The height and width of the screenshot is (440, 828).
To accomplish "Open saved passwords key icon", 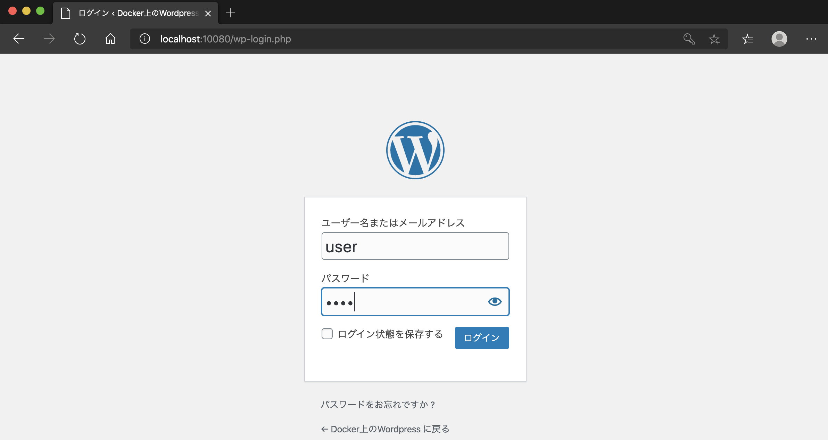I will point(689,39).
